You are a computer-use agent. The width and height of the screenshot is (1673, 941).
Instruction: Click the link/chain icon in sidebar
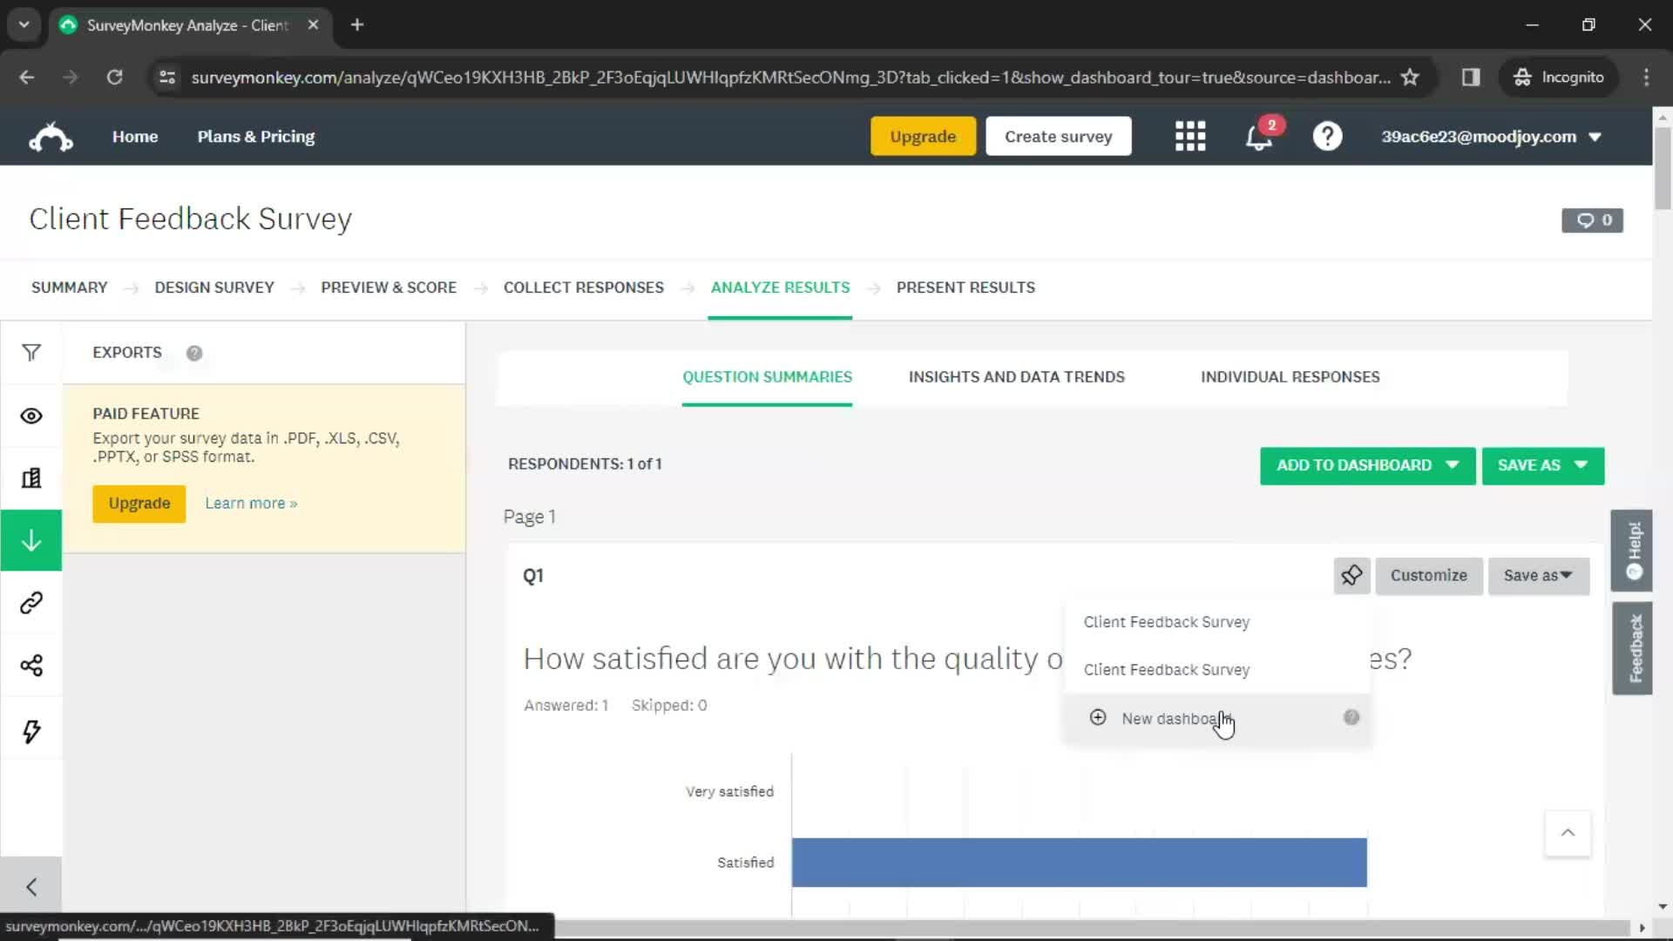tap(31, 603)
